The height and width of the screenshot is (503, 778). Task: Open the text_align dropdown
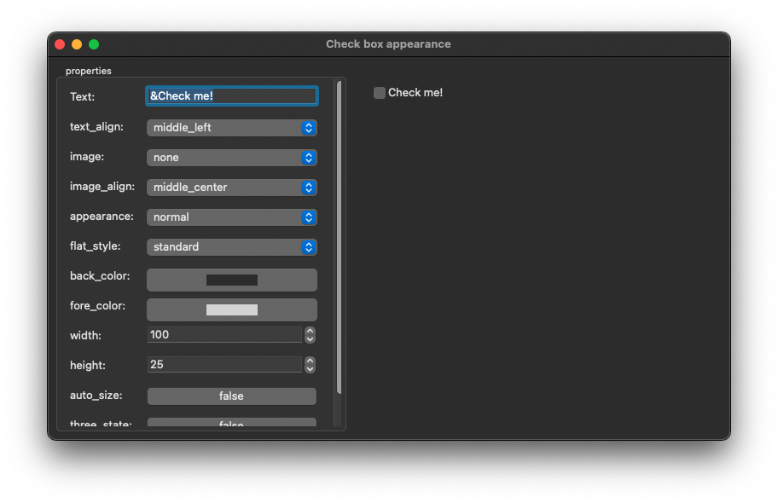231,128
